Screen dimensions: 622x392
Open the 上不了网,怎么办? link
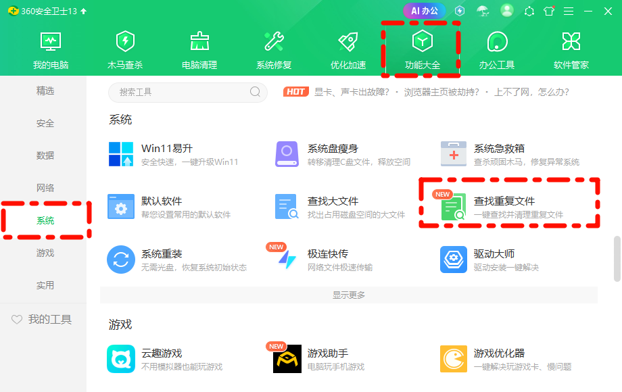pyautogui.click(x=531, y=93)
